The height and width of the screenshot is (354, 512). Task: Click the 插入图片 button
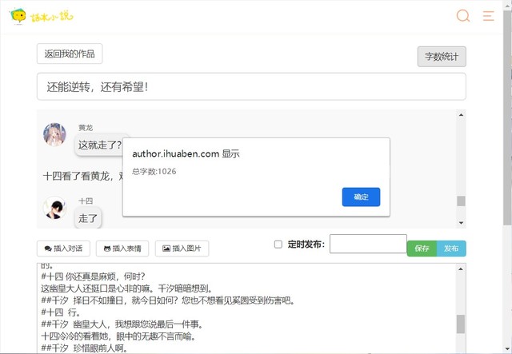click(x=182, y=249)
